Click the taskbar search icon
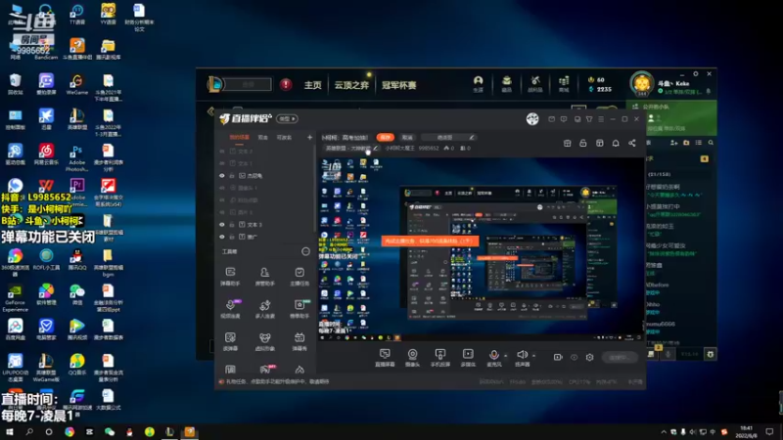Screen dimensions: 783x440 coord(29,432)
